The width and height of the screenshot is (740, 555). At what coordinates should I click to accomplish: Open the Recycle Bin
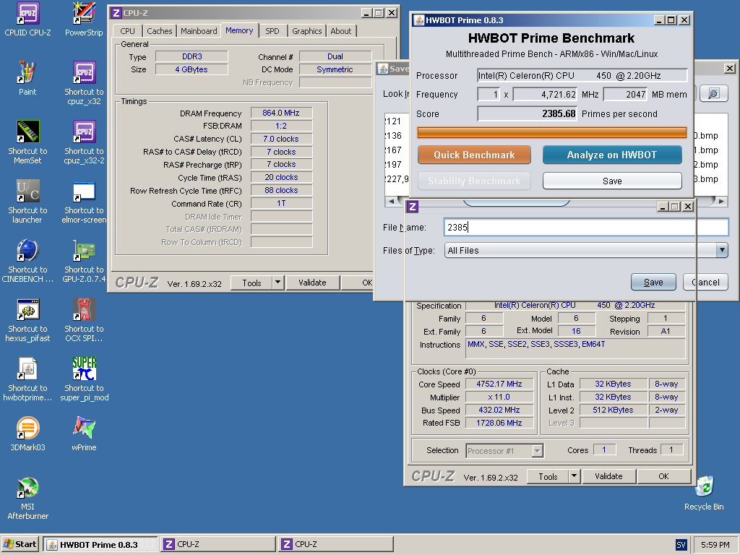pos(704,493)
